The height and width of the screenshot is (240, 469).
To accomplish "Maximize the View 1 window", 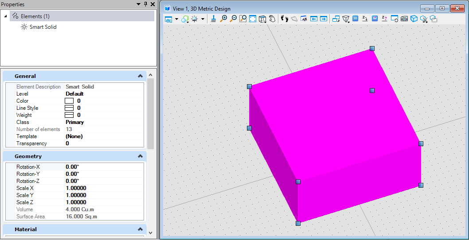I will 442,9.
